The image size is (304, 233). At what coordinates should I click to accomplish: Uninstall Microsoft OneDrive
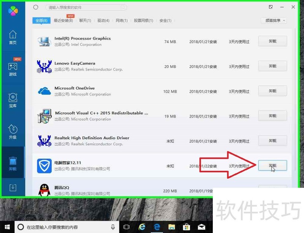tap(272, 91)
